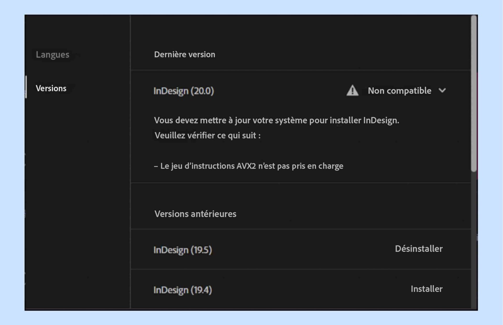Image resolution: width=503 pixels, height=325 pixels.
Task: Select the InDesign (20.0) version title
Action: pyautogui.click(x=184, y=91)
